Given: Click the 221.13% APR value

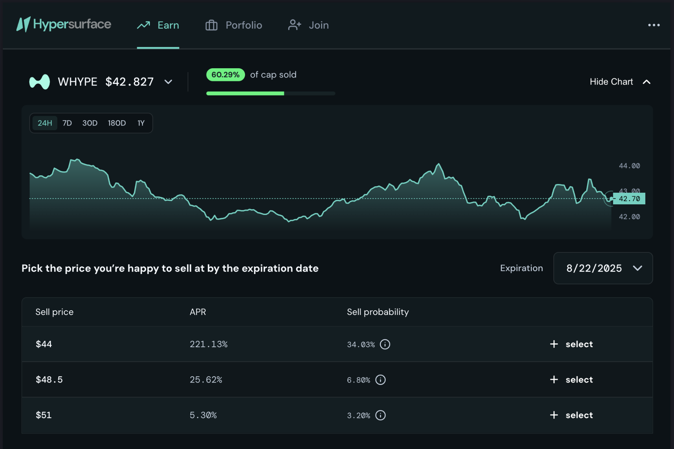Looking at the screenshot, I should coord(209,344).
